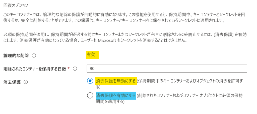Click the red required asterisk

(69, 68)
